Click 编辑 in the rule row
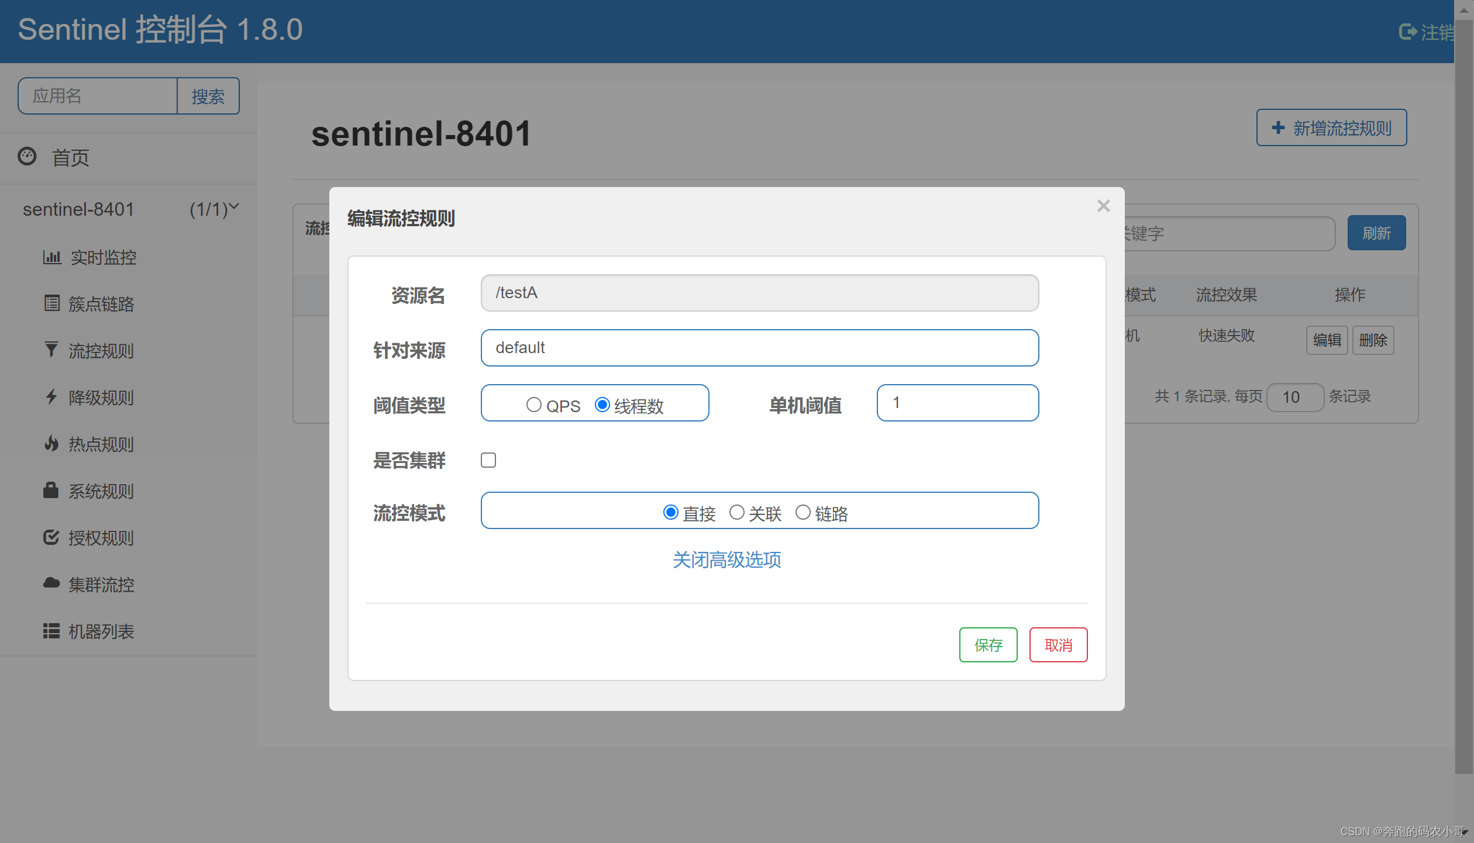This screenshot has width=1474, height=843. tap(1327, 340)
